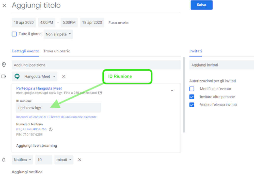Click the video camera conferencing icon

4,76
